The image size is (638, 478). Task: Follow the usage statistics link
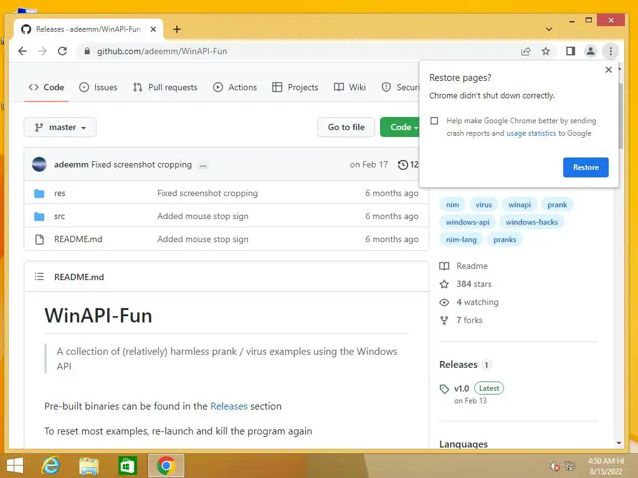coord(531,133)
